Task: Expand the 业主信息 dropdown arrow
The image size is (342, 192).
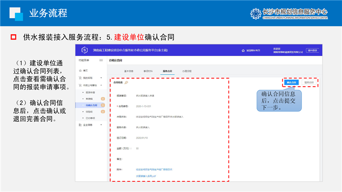Action: [102, 125]
